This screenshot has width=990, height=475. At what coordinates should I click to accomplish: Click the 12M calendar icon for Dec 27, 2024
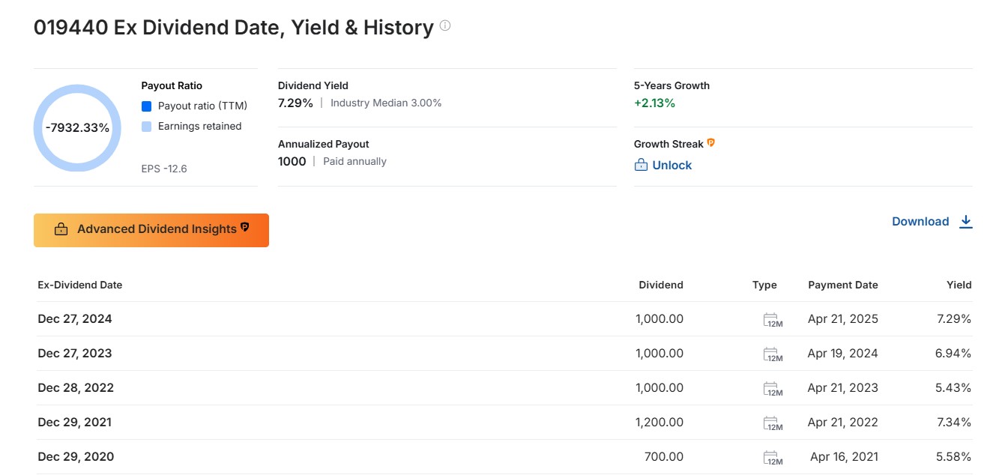click(x=772, y=320)
